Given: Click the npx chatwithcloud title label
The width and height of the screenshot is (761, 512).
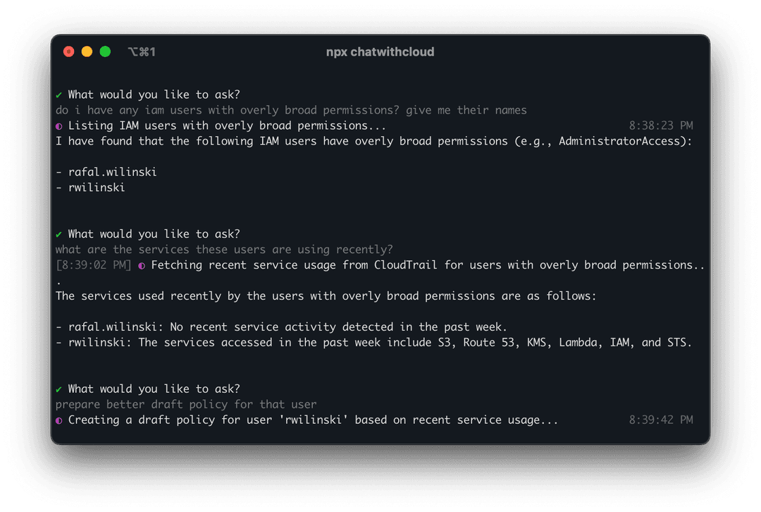Looking at the screenshot, I should tap(380, 51).
